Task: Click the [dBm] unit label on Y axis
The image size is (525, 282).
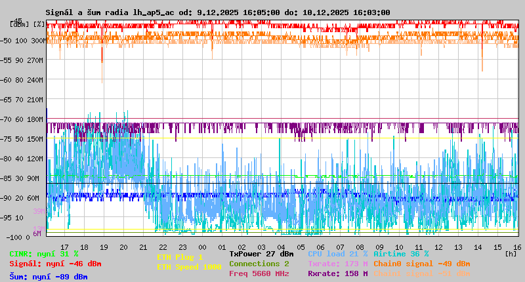Action: (x=20, y=24)
